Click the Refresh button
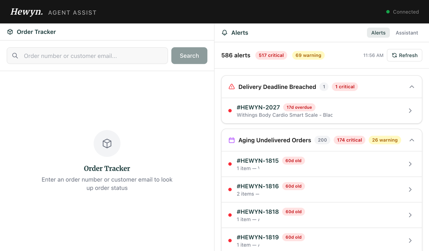429x251 pixels. click(404, 55)
